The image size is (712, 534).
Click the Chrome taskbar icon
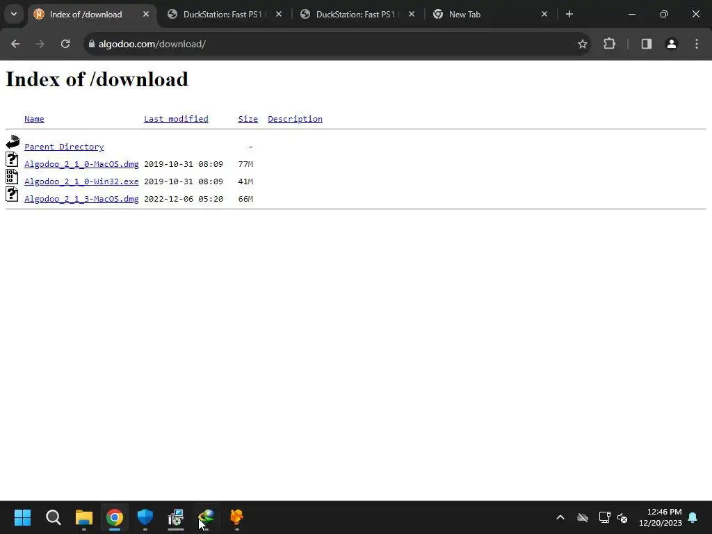click(115, 517)
